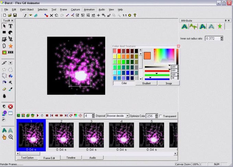Viewport: 233px width, 167px height.
Task: Select the Text tool in toolbox
Action: pos(11,26)
